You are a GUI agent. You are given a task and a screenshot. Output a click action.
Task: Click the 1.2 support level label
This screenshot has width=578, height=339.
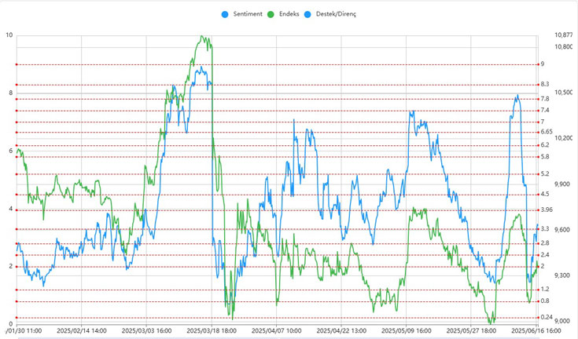(543, 290)
